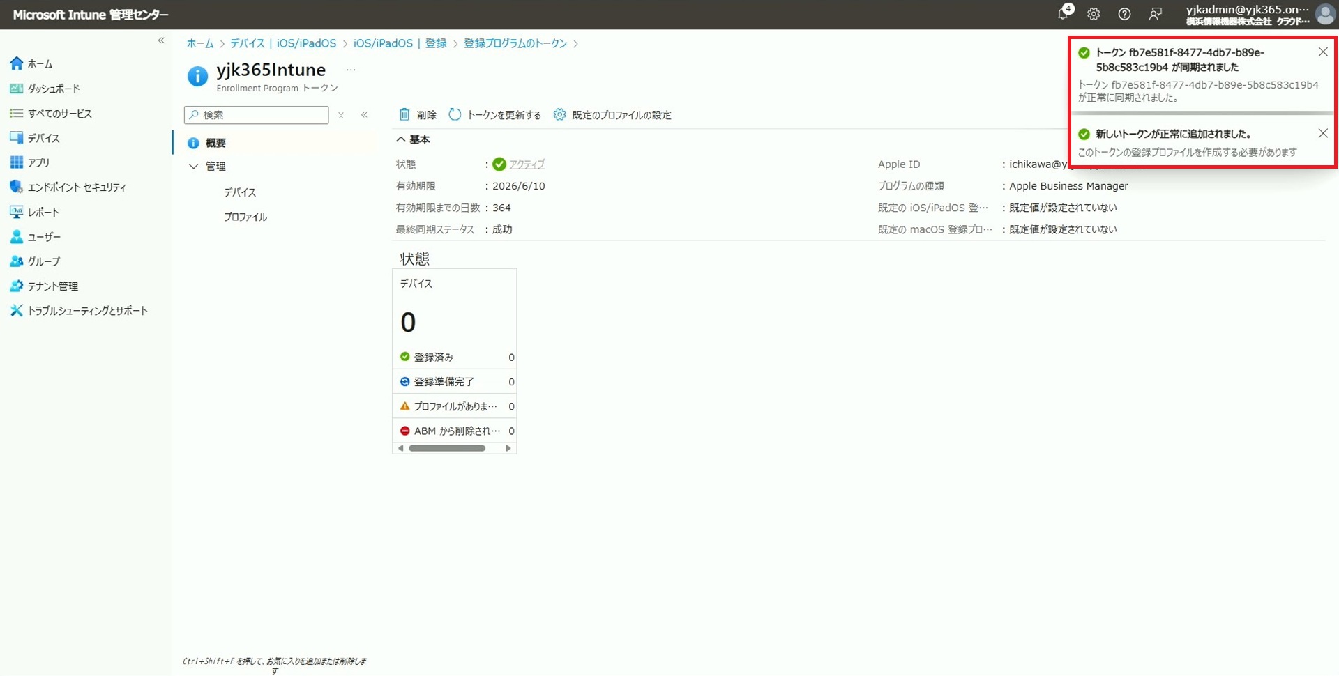This screenshot has width=1339, height=676.
Task: Click the 有効期限 value 2026/6/10
Action: (x=519, y=186)
